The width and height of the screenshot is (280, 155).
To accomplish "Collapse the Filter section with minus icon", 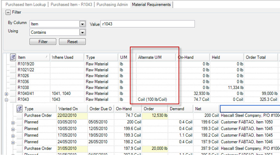I will tap(8, 12).
